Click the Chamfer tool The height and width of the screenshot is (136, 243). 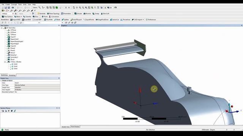point(27,17)
